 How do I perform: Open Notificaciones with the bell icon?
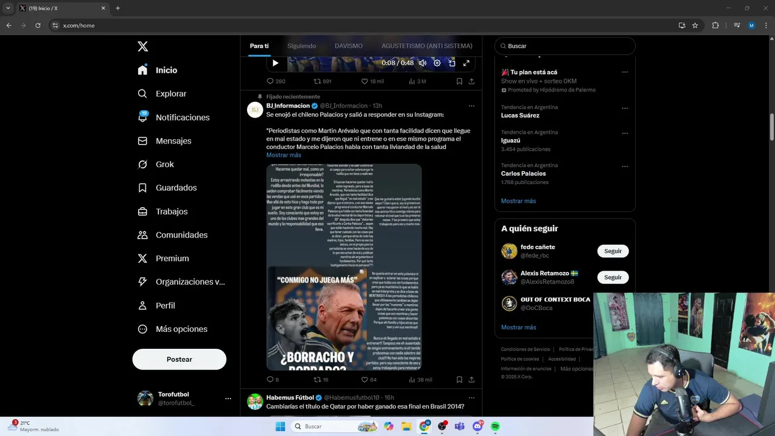coord(173,117)
